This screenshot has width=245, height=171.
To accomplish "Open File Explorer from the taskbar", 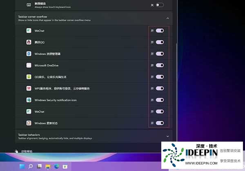I will pyautogui.click(x=48, y=167).
